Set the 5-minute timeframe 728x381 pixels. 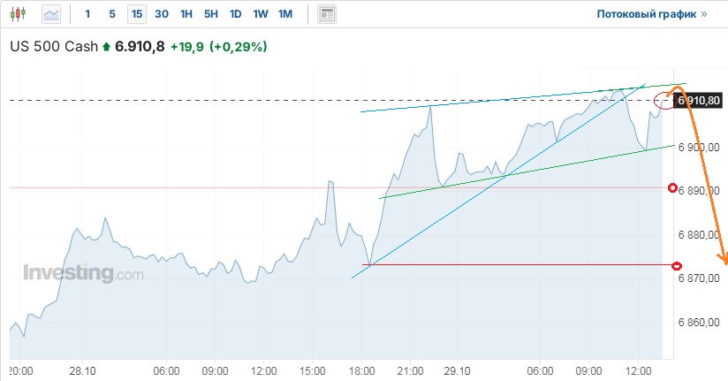pyautogui.click(x=111, y=14)
